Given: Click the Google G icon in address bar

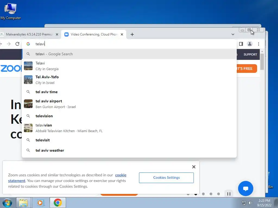Looking at the screenshot, I should point(28,44).
